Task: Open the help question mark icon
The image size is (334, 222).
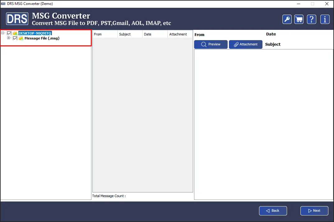Action: (311, 19)
